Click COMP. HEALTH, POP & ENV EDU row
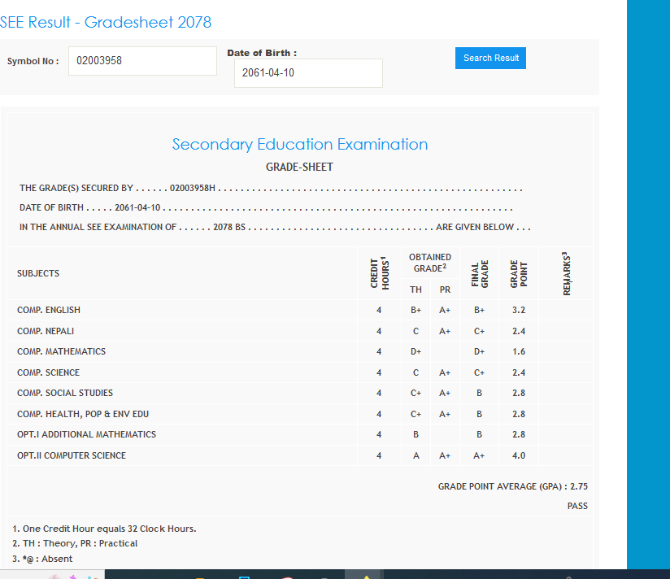 pos(83,414)
